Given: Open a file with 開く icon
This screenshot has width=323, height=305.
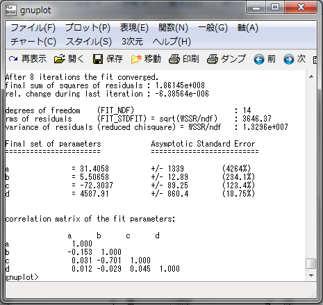Looking at the screenshot, I should 60,59.
